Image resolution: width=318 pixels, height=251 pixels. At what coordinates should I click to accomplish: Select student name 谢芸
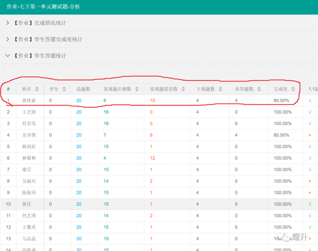[27, 170]
